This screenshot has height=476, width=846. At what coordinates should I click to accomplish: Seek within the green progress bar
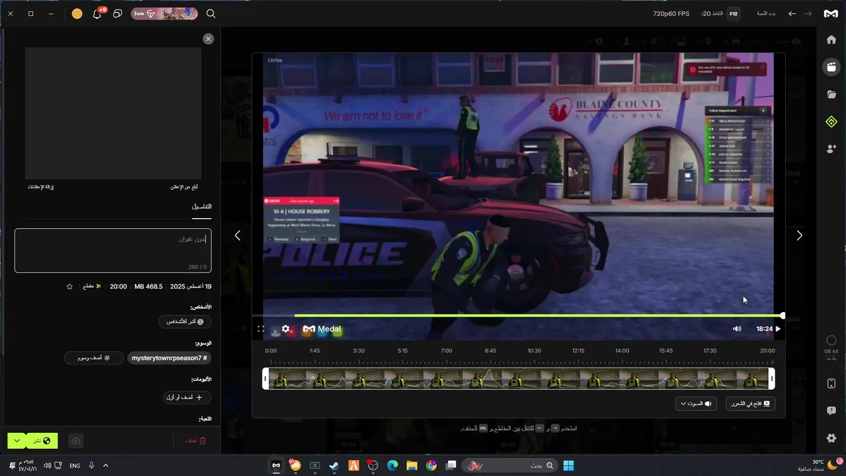coord(538,315)
